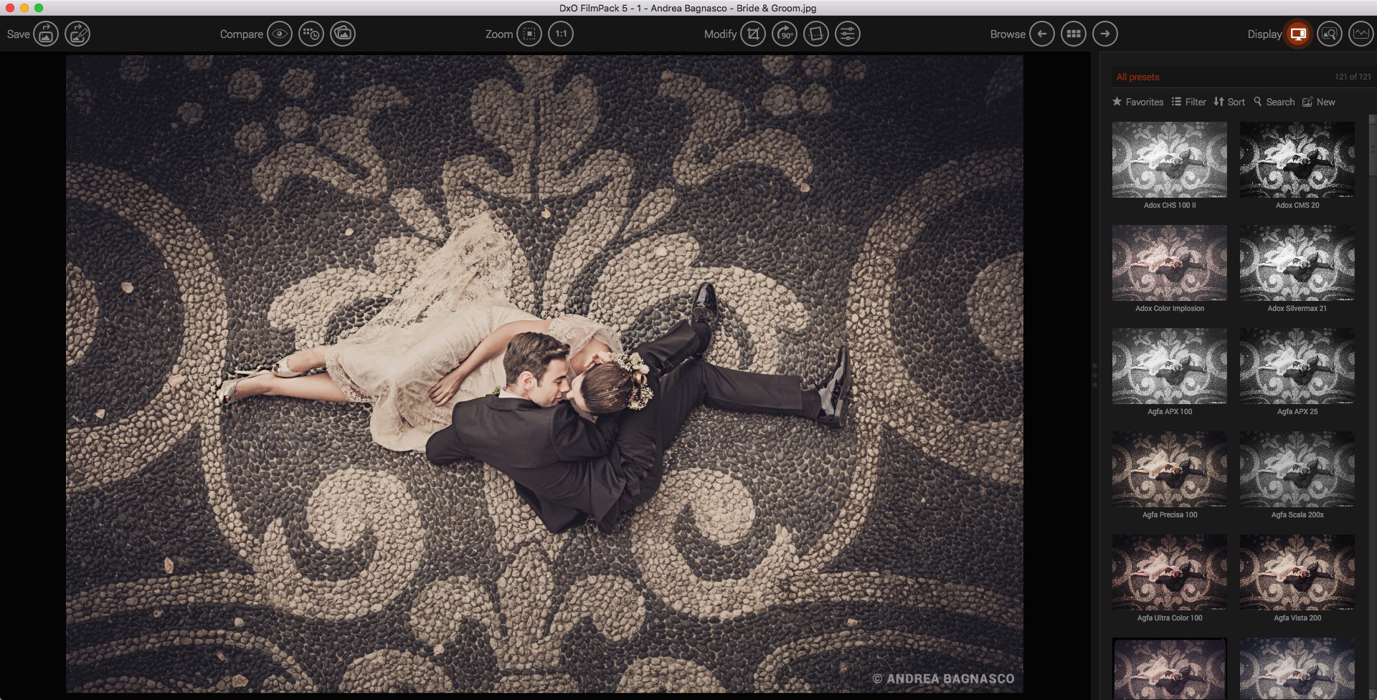The height and width of the screenshot is (700, 1377).
Task: Toggle the histogram display icon
Action: coord(1361,34)
